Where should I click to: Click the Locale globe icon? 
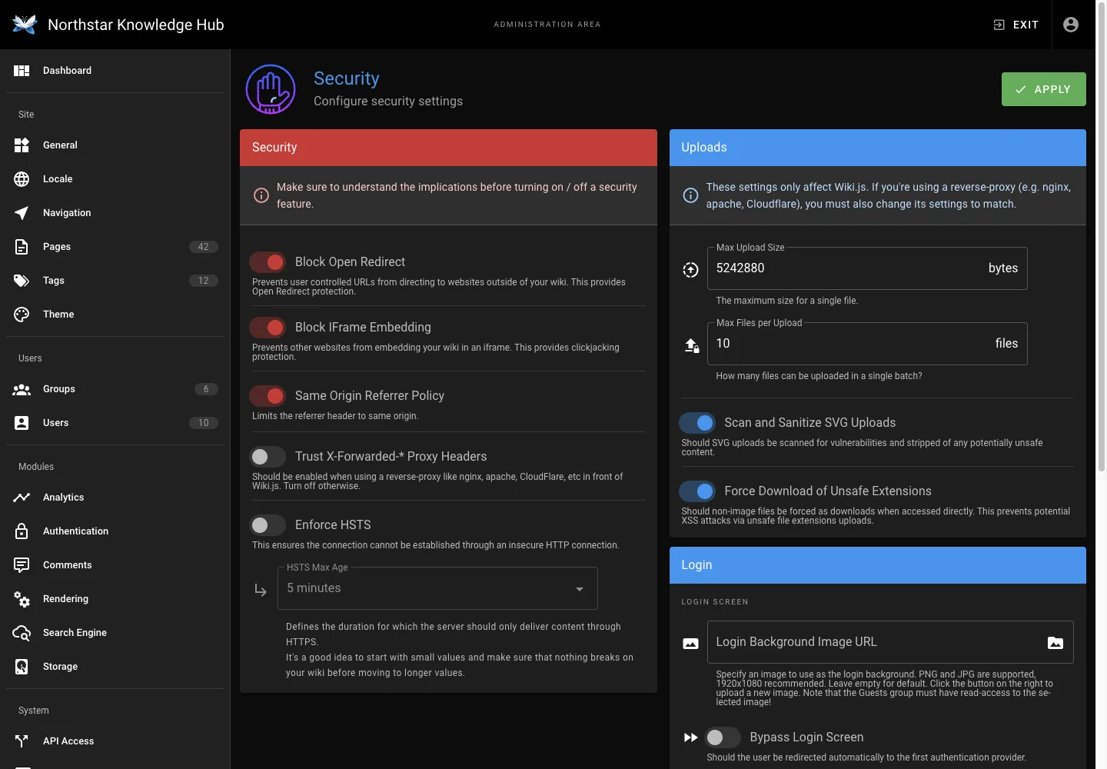point(22,179)
